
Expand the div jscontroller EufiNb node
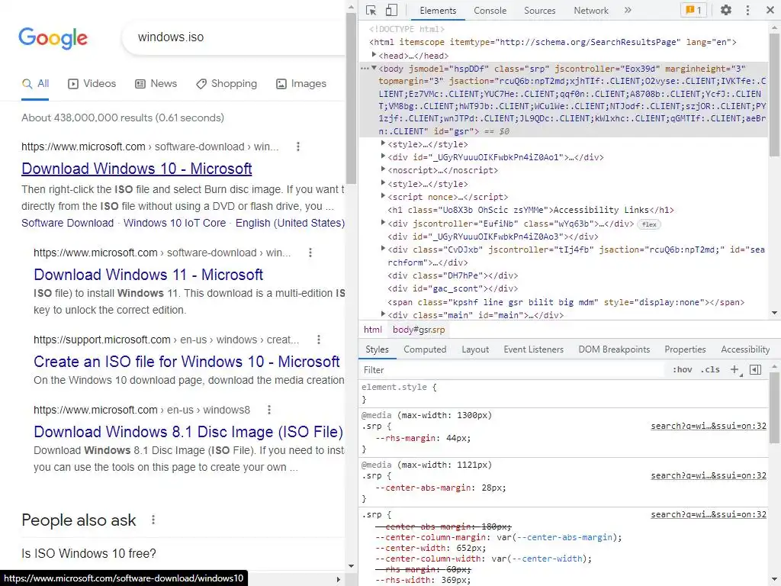(x=383, y=222)
